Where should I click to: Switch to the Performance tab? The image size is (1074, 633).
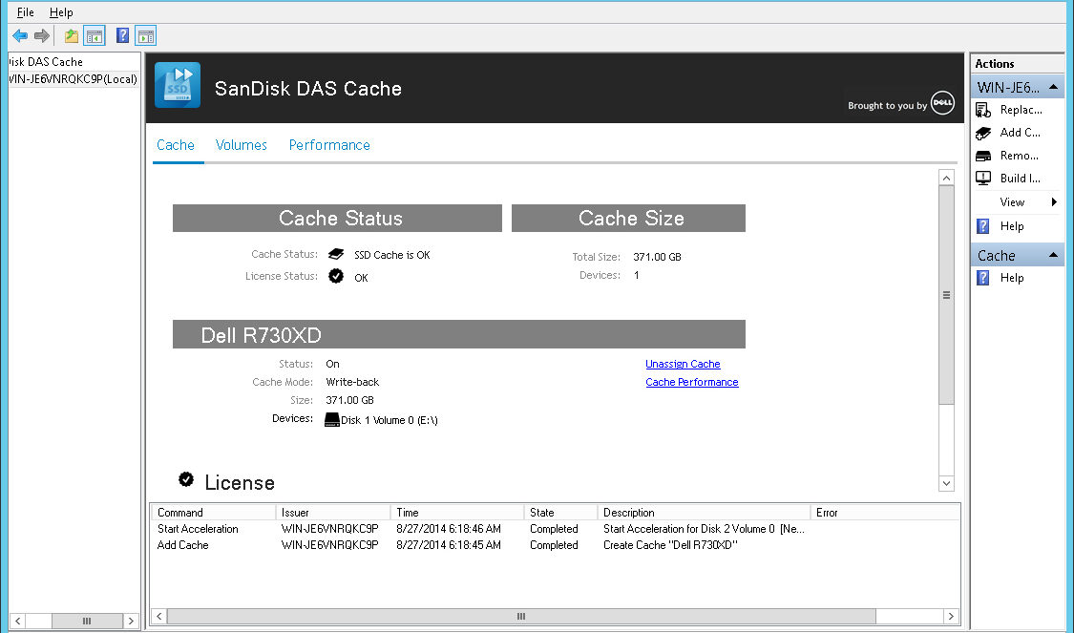329,145
